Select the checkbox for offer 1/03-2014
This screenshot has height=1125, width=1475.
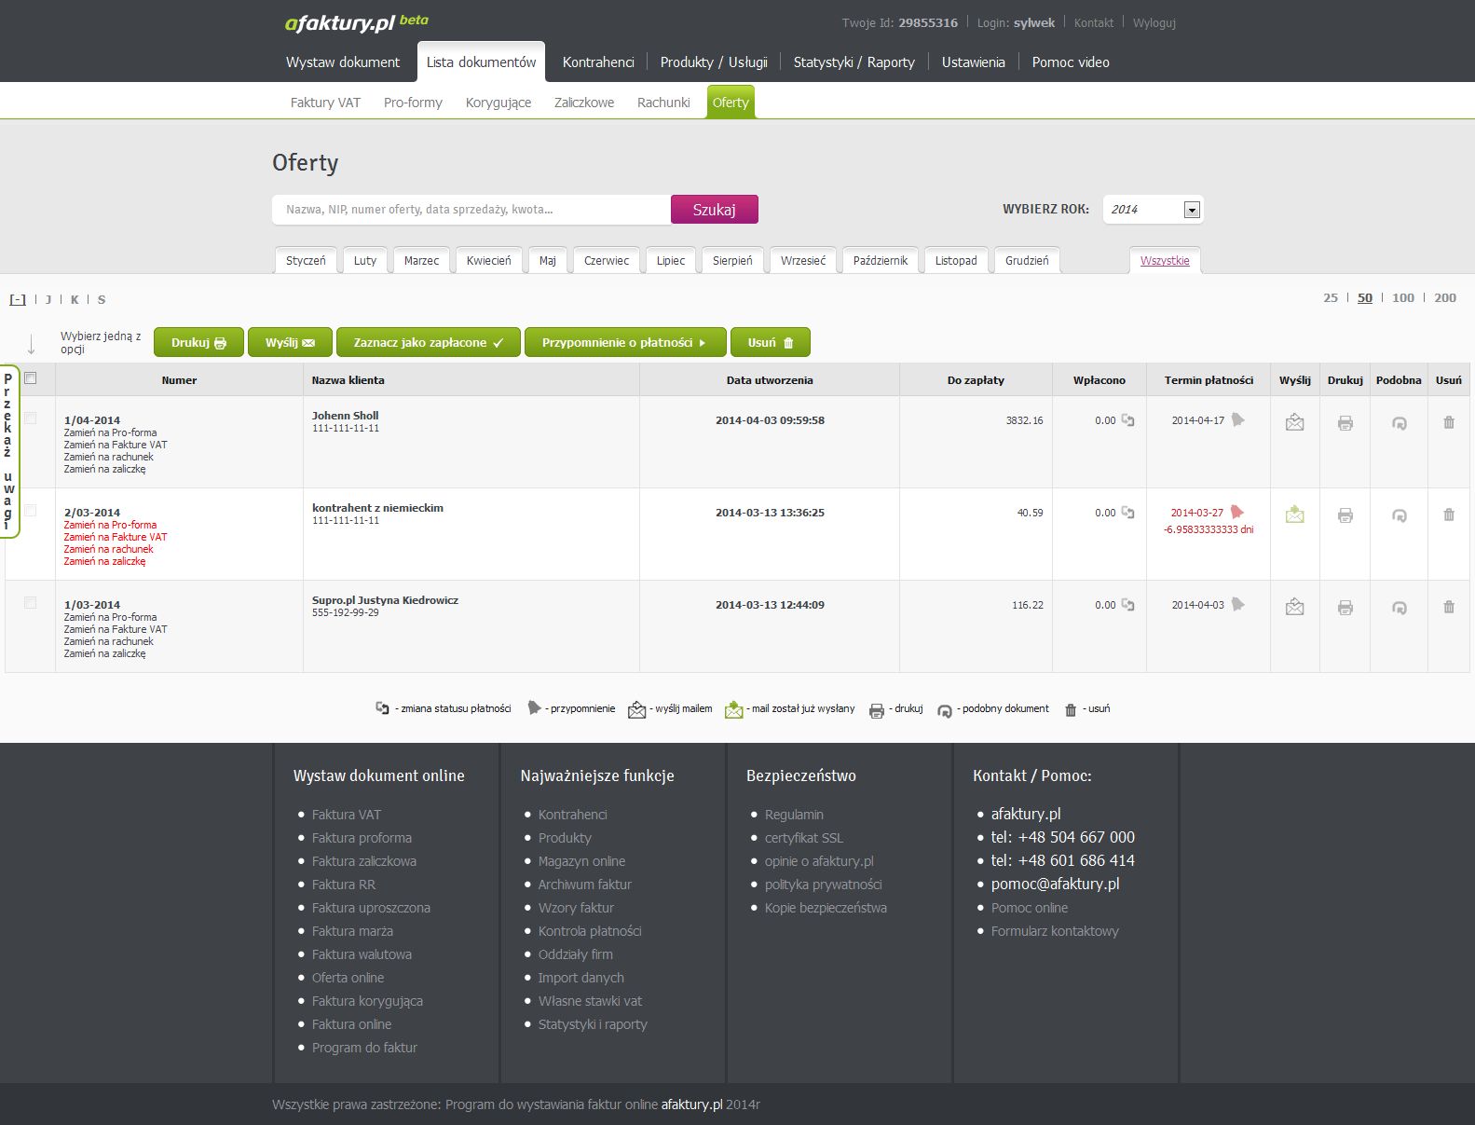pos(31,603)
